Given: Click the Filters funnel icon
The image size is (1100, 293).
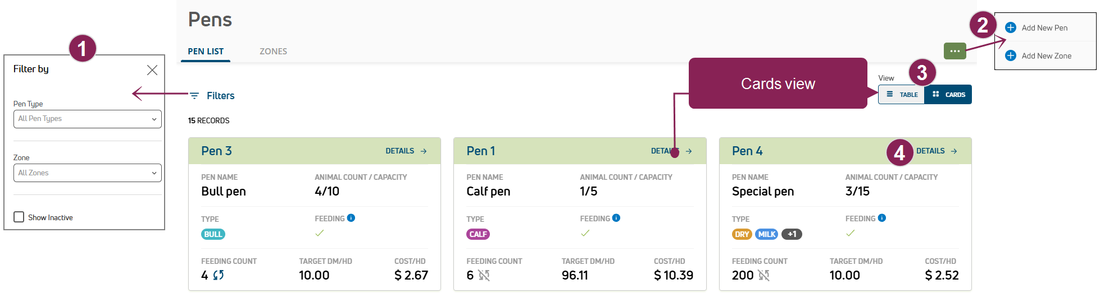Looking at the screenshot, I should point(194,96).
